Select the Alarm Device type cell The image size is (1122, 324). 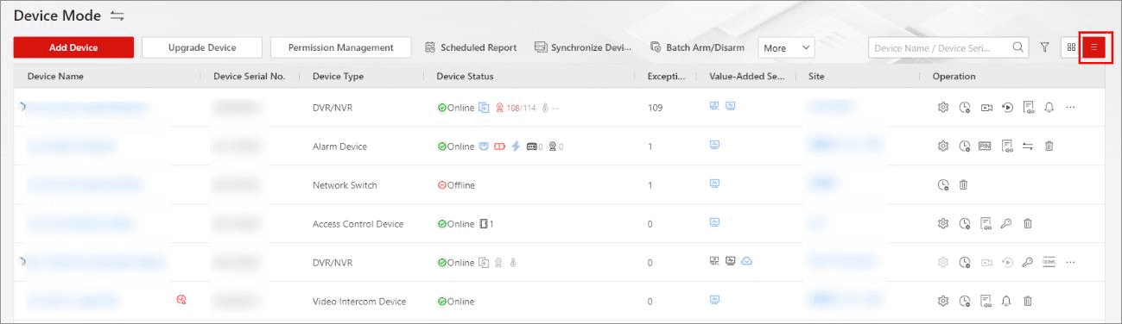pos(339,147)
